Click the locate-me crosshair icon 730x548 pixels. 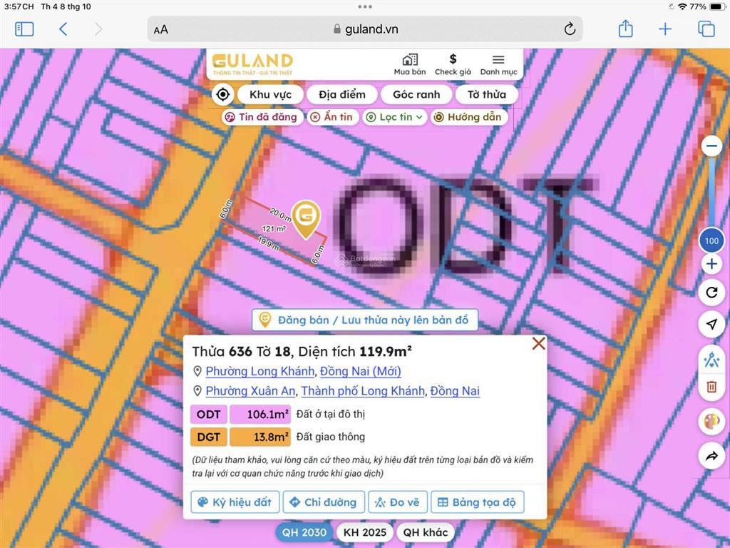point(222,95)
